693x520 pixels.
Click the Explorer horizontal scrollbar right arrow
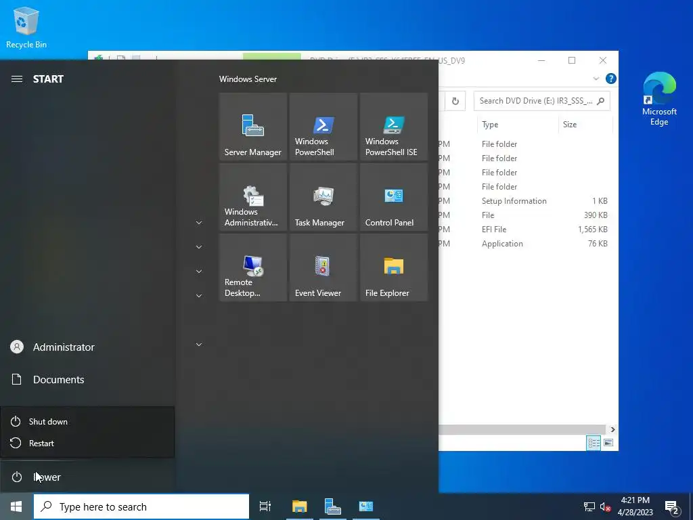click(x=612, y=429)
